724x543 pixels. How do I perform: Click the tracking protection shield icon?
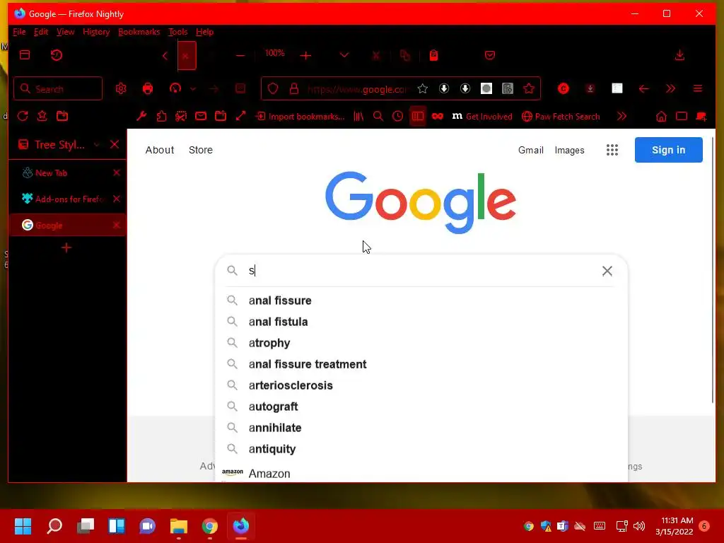[x=273, y=88]
